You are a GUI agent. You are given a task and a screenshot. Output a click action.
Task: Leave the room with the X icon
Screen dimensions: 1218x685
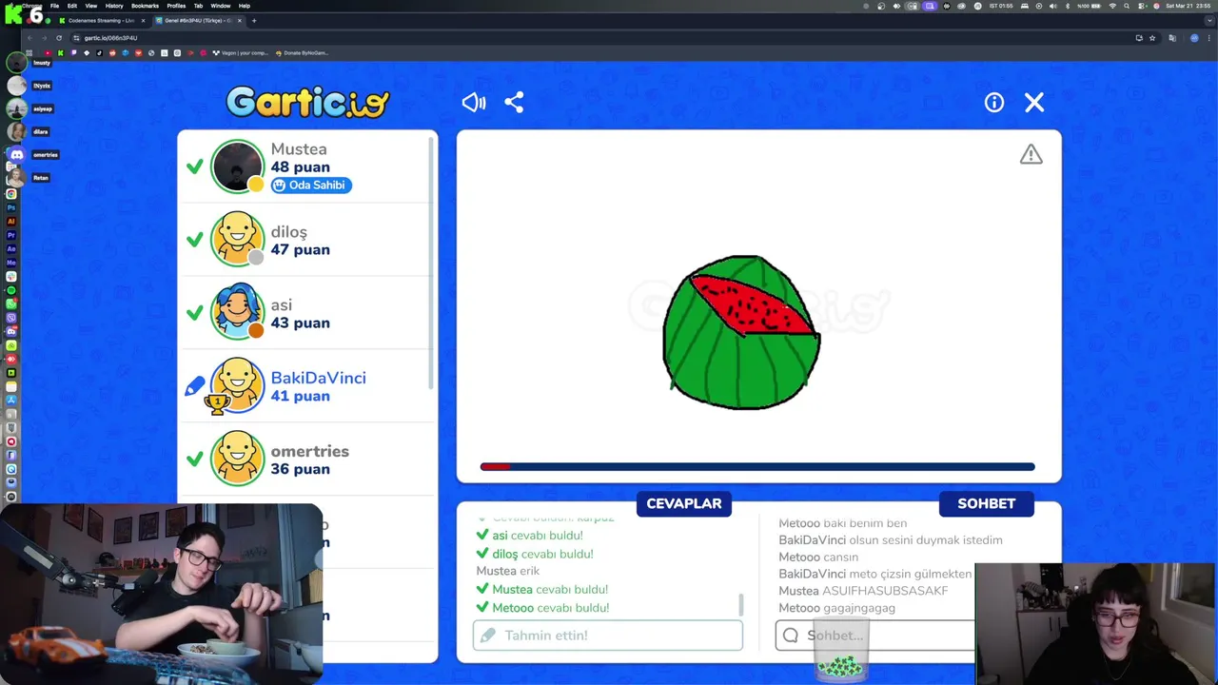point(1034,103)
